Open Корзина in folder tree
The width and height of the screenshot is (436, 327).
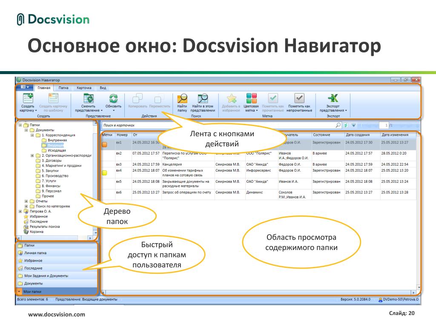click(37, 232)
